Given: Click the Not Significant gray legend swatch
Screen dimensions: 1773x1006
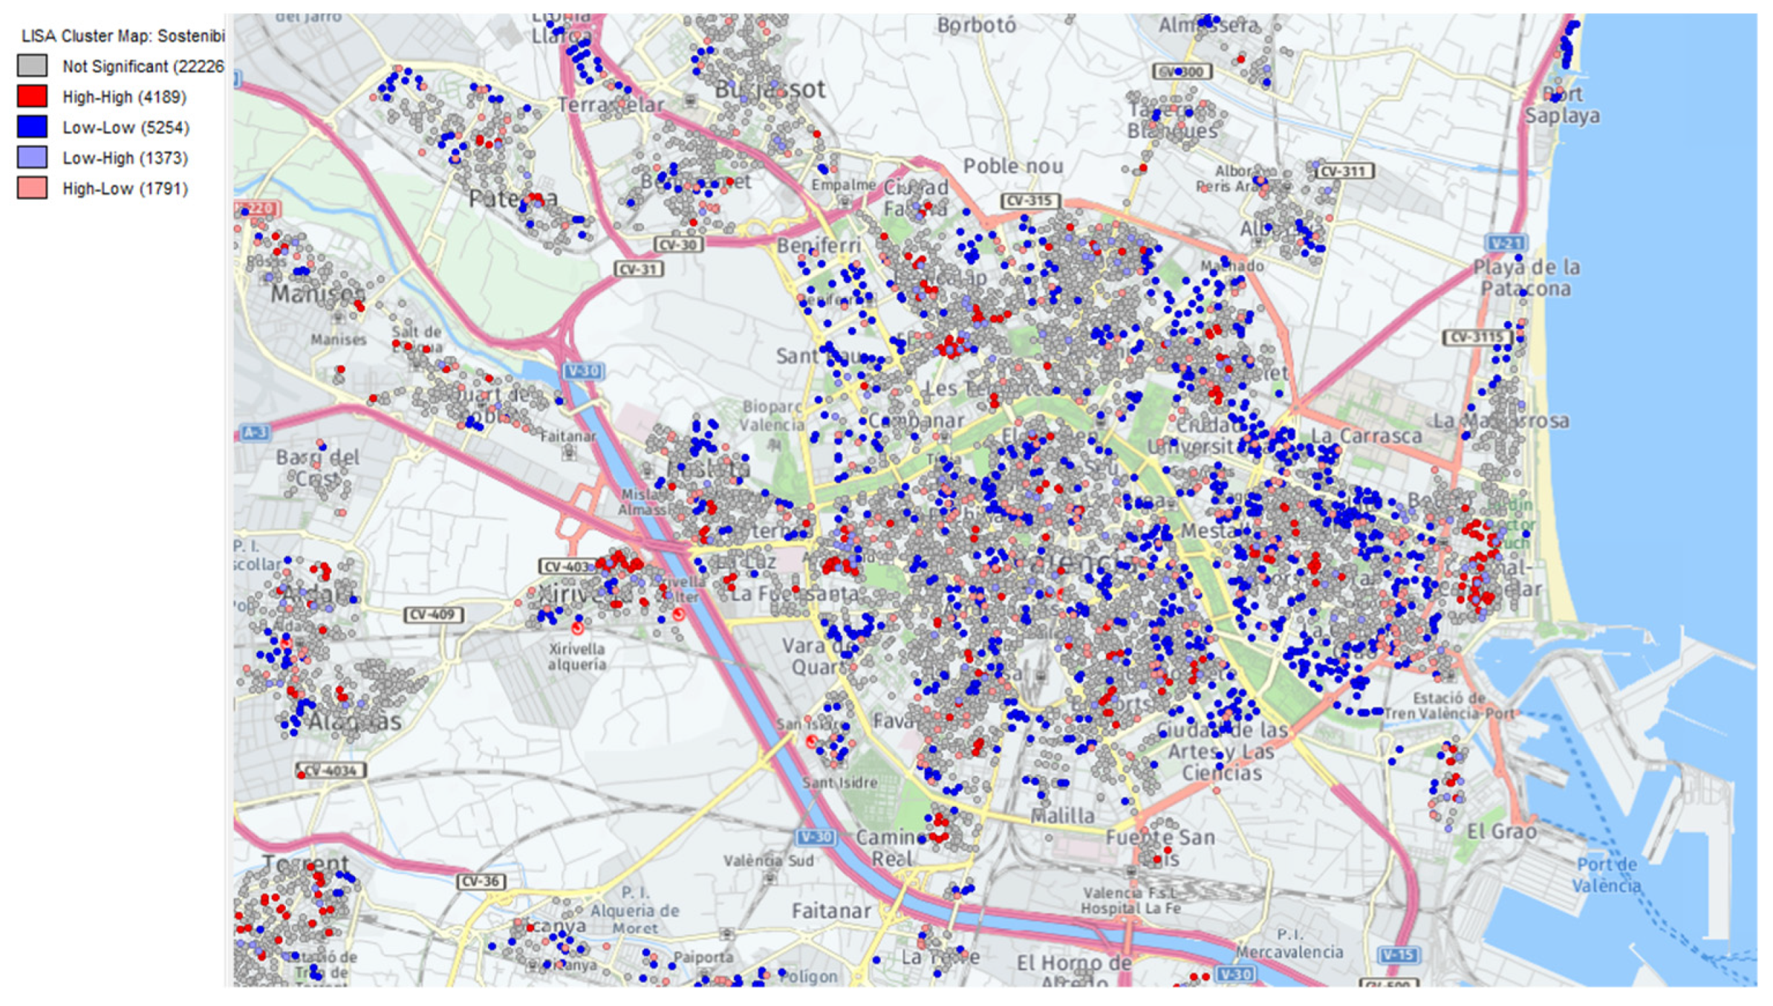Looking at the screenshot, I should click(x=32, y=66).
